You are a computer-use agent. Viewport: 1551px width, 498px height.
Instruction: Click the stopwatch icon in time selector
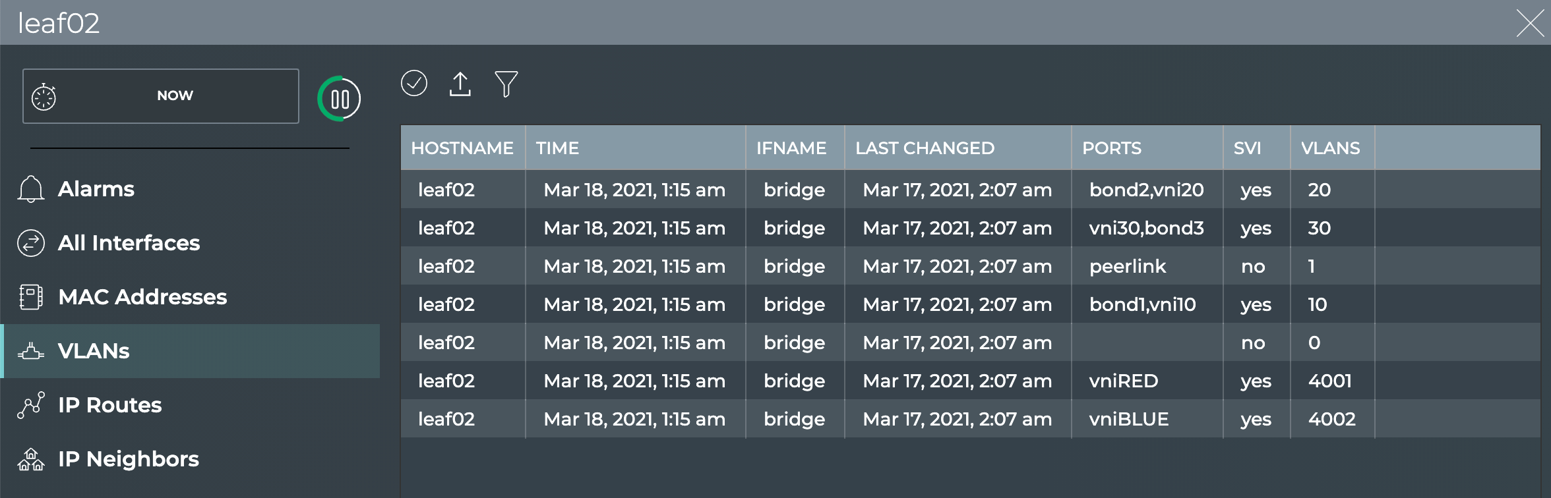[x=44, y=97]
